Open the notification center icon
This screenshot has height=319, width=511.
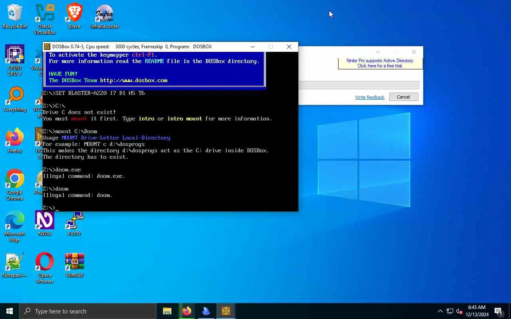[498, 311]
